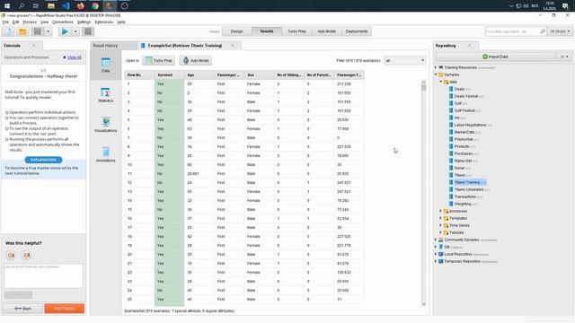
Task: Open Windows Start menu
Action: coord(7,6)
